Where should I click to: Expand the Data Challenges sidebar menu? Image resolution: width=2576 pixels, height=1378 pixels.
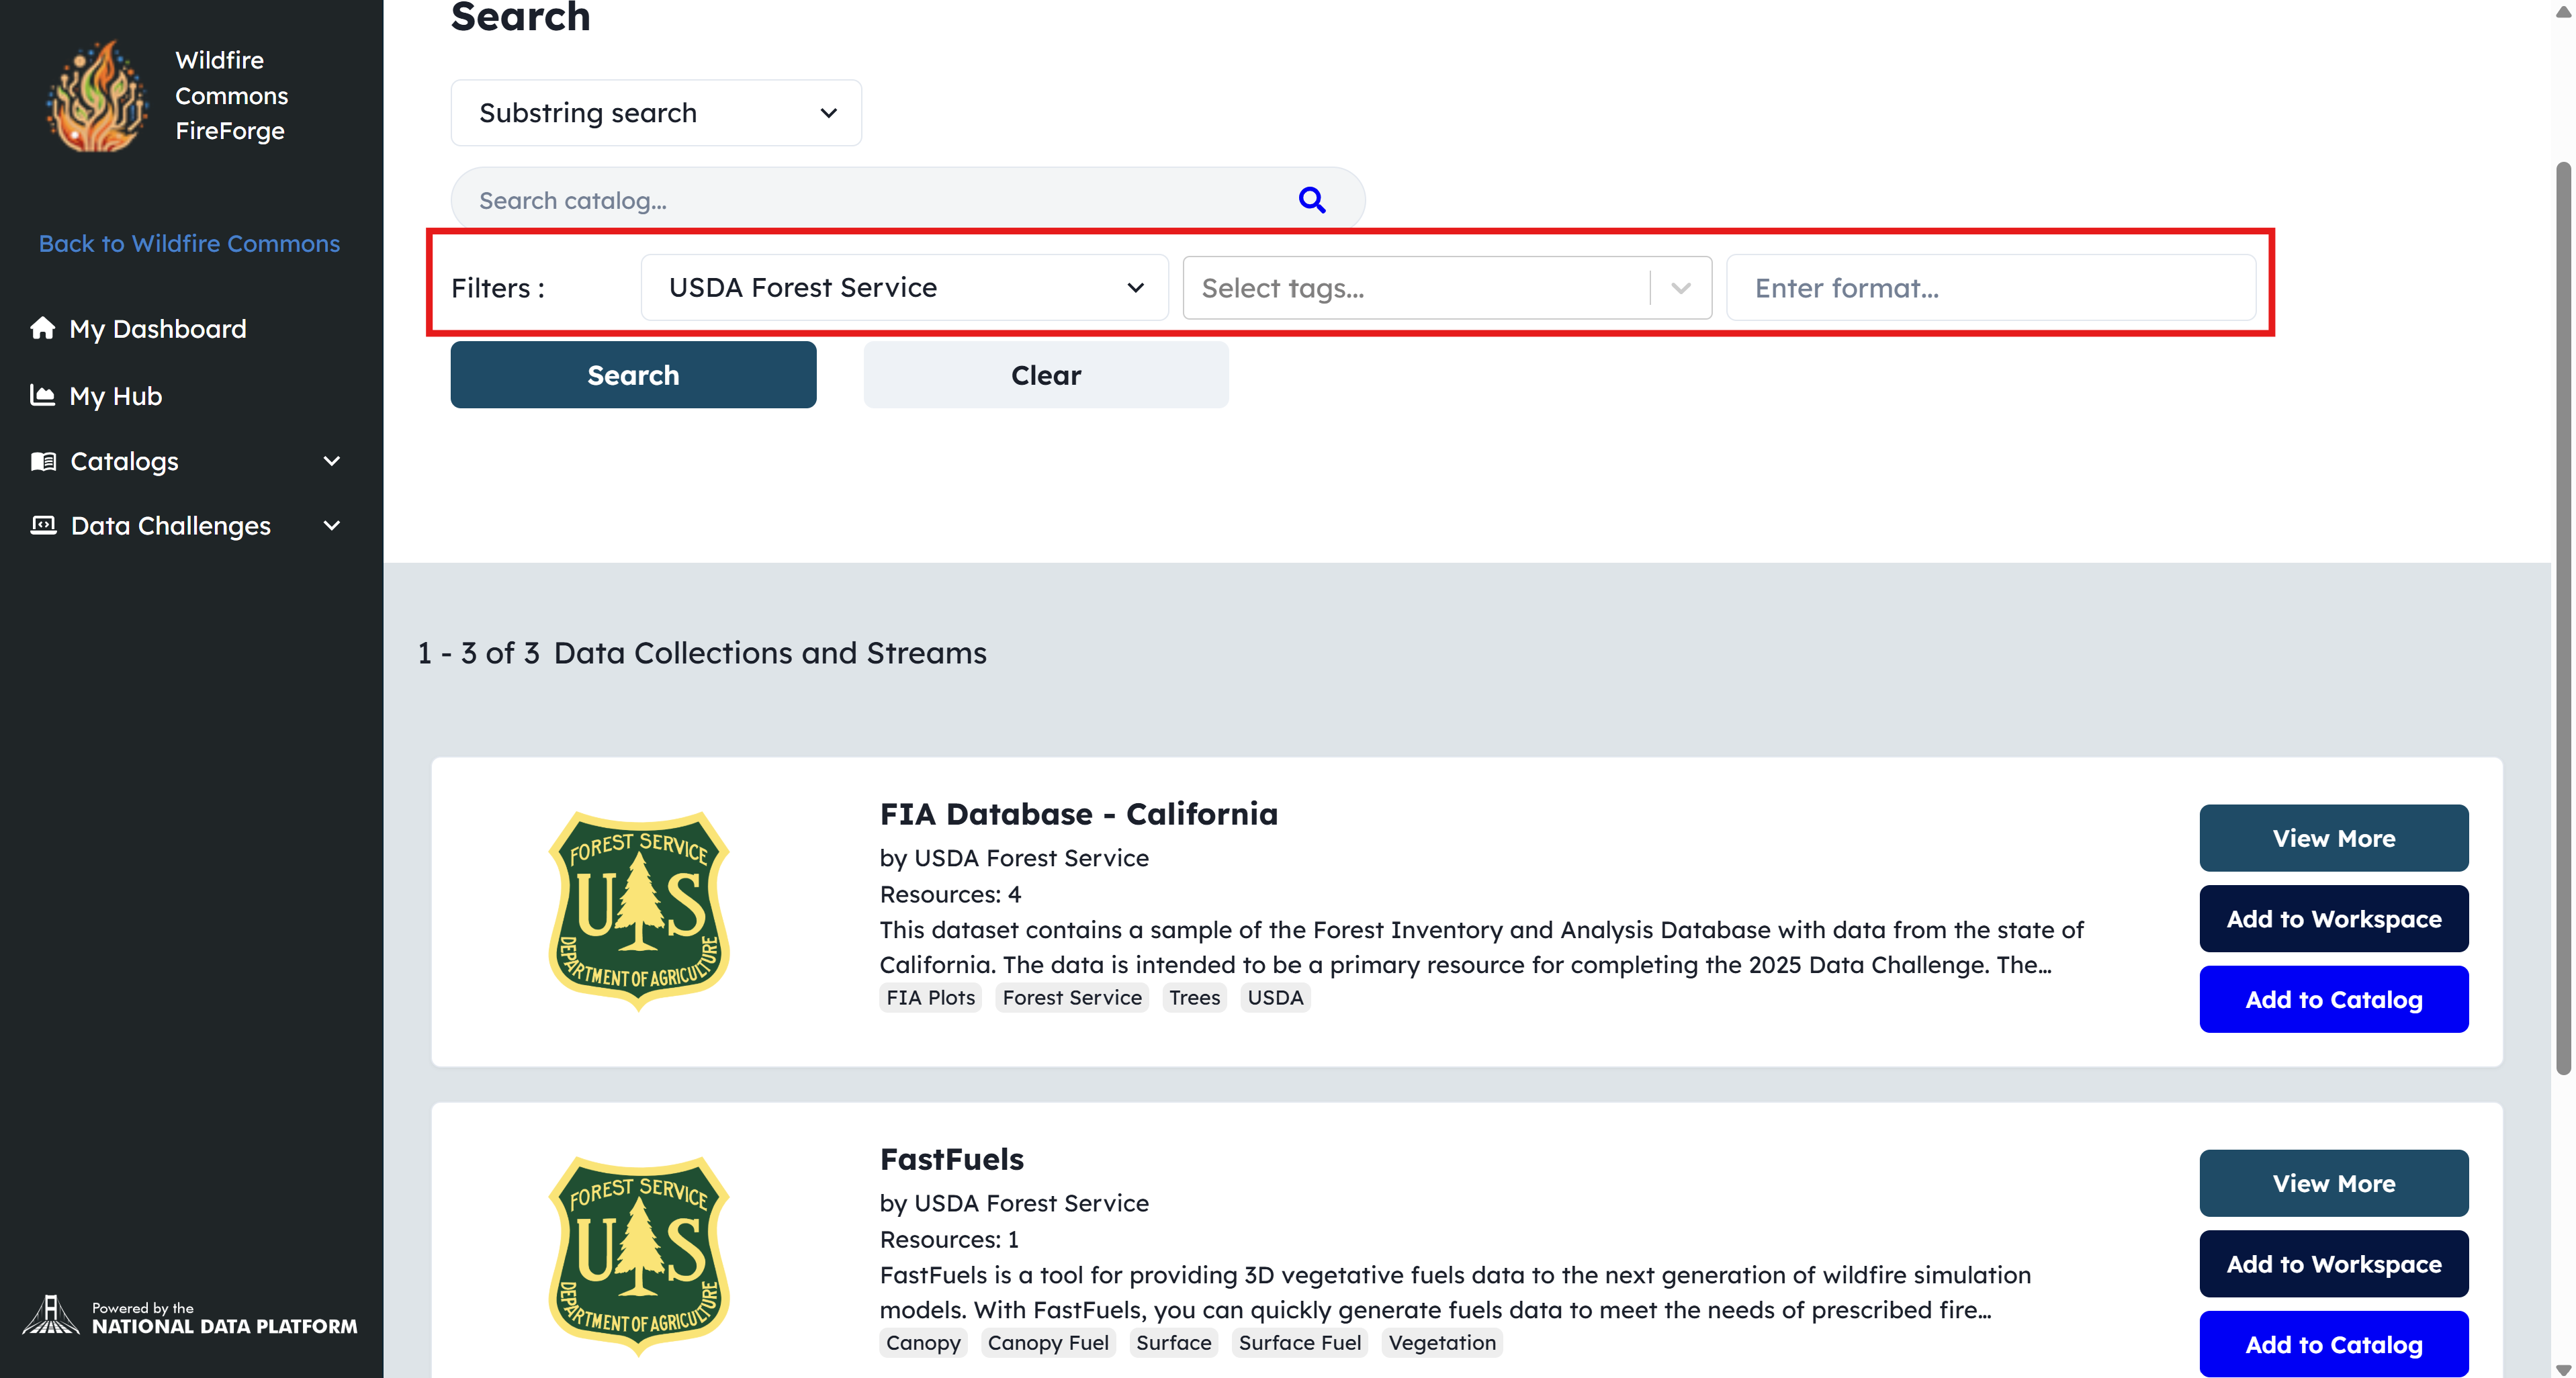click(332, 525)
